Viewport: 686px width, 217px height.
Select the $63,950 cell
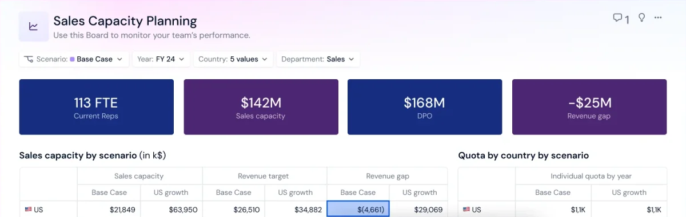point(171,209)
